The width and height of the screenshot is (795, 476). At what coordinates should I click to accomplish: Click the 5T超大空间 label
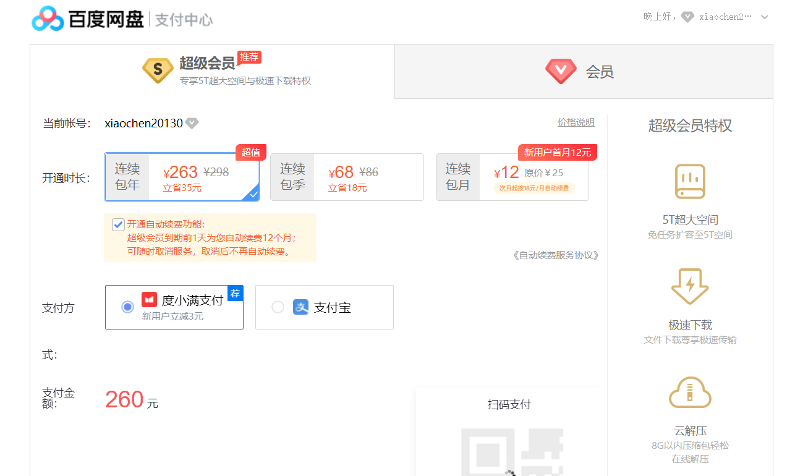coord(690,219)
